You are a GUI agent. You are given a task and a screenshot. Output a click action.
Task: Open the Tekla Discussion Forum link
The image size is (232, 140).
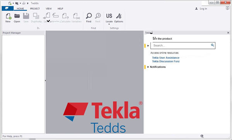[x=166, y=61]
